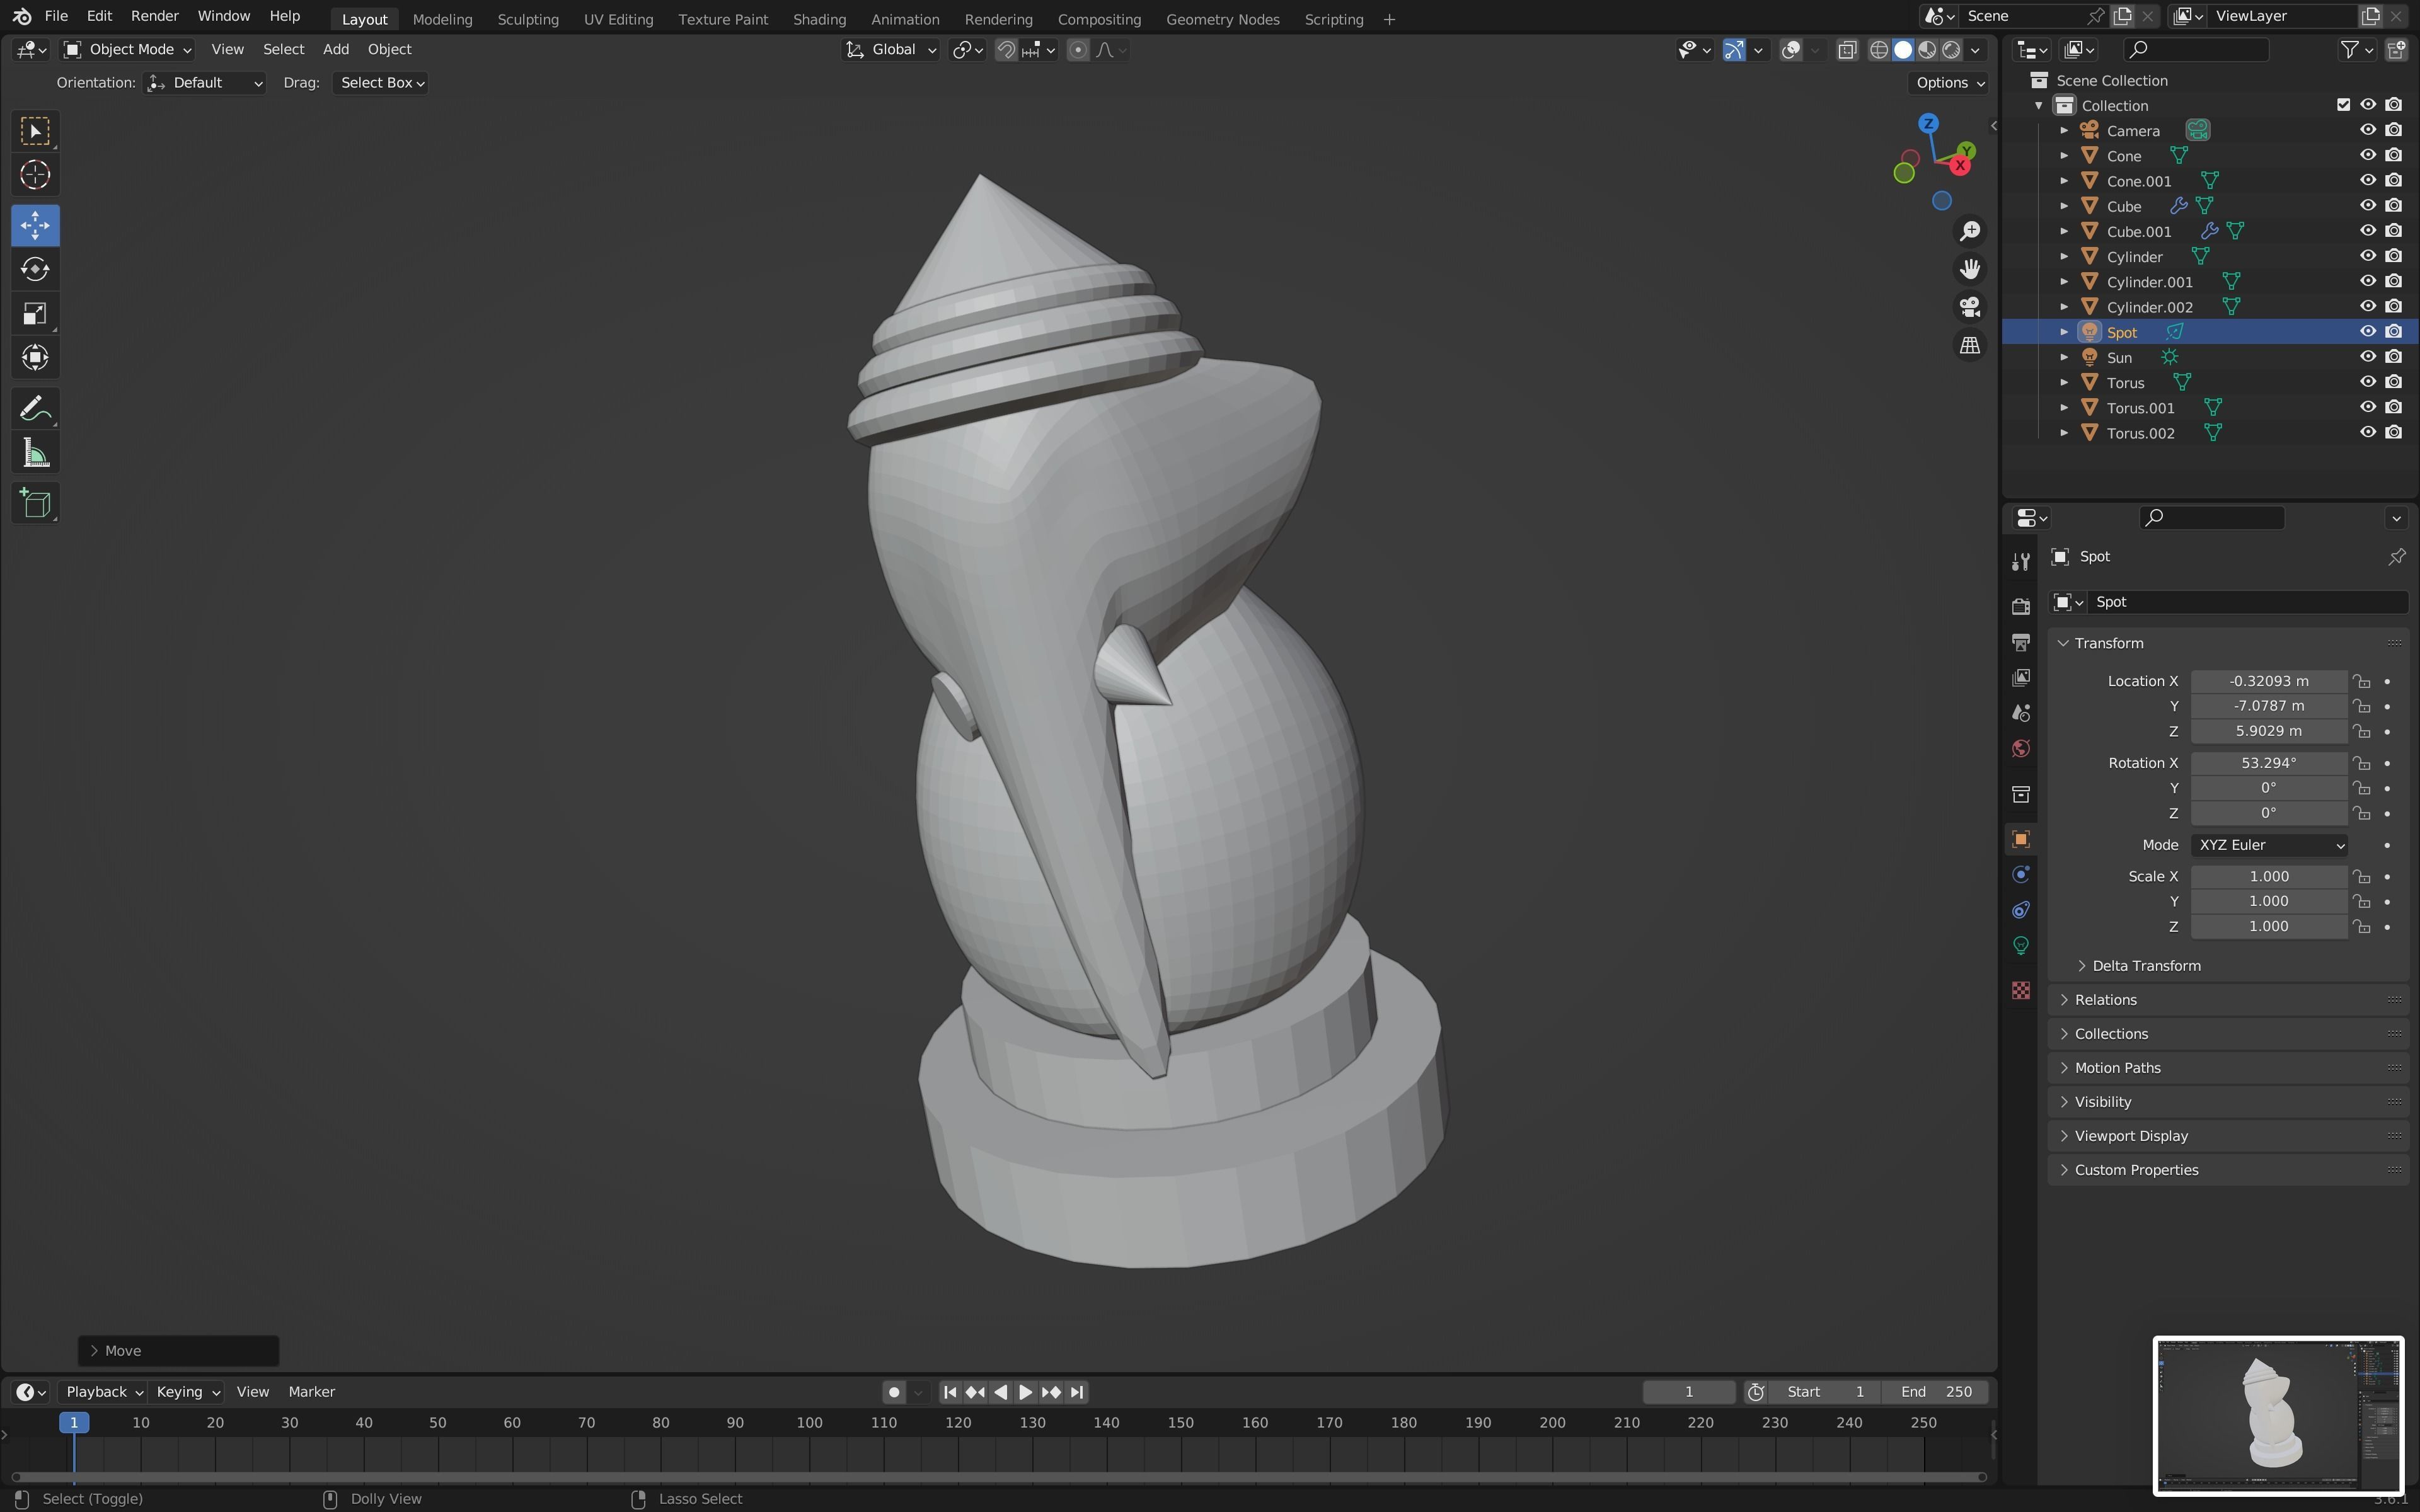
Task: Click the Scale Z value field
Action: click(x=2268, y=927)
